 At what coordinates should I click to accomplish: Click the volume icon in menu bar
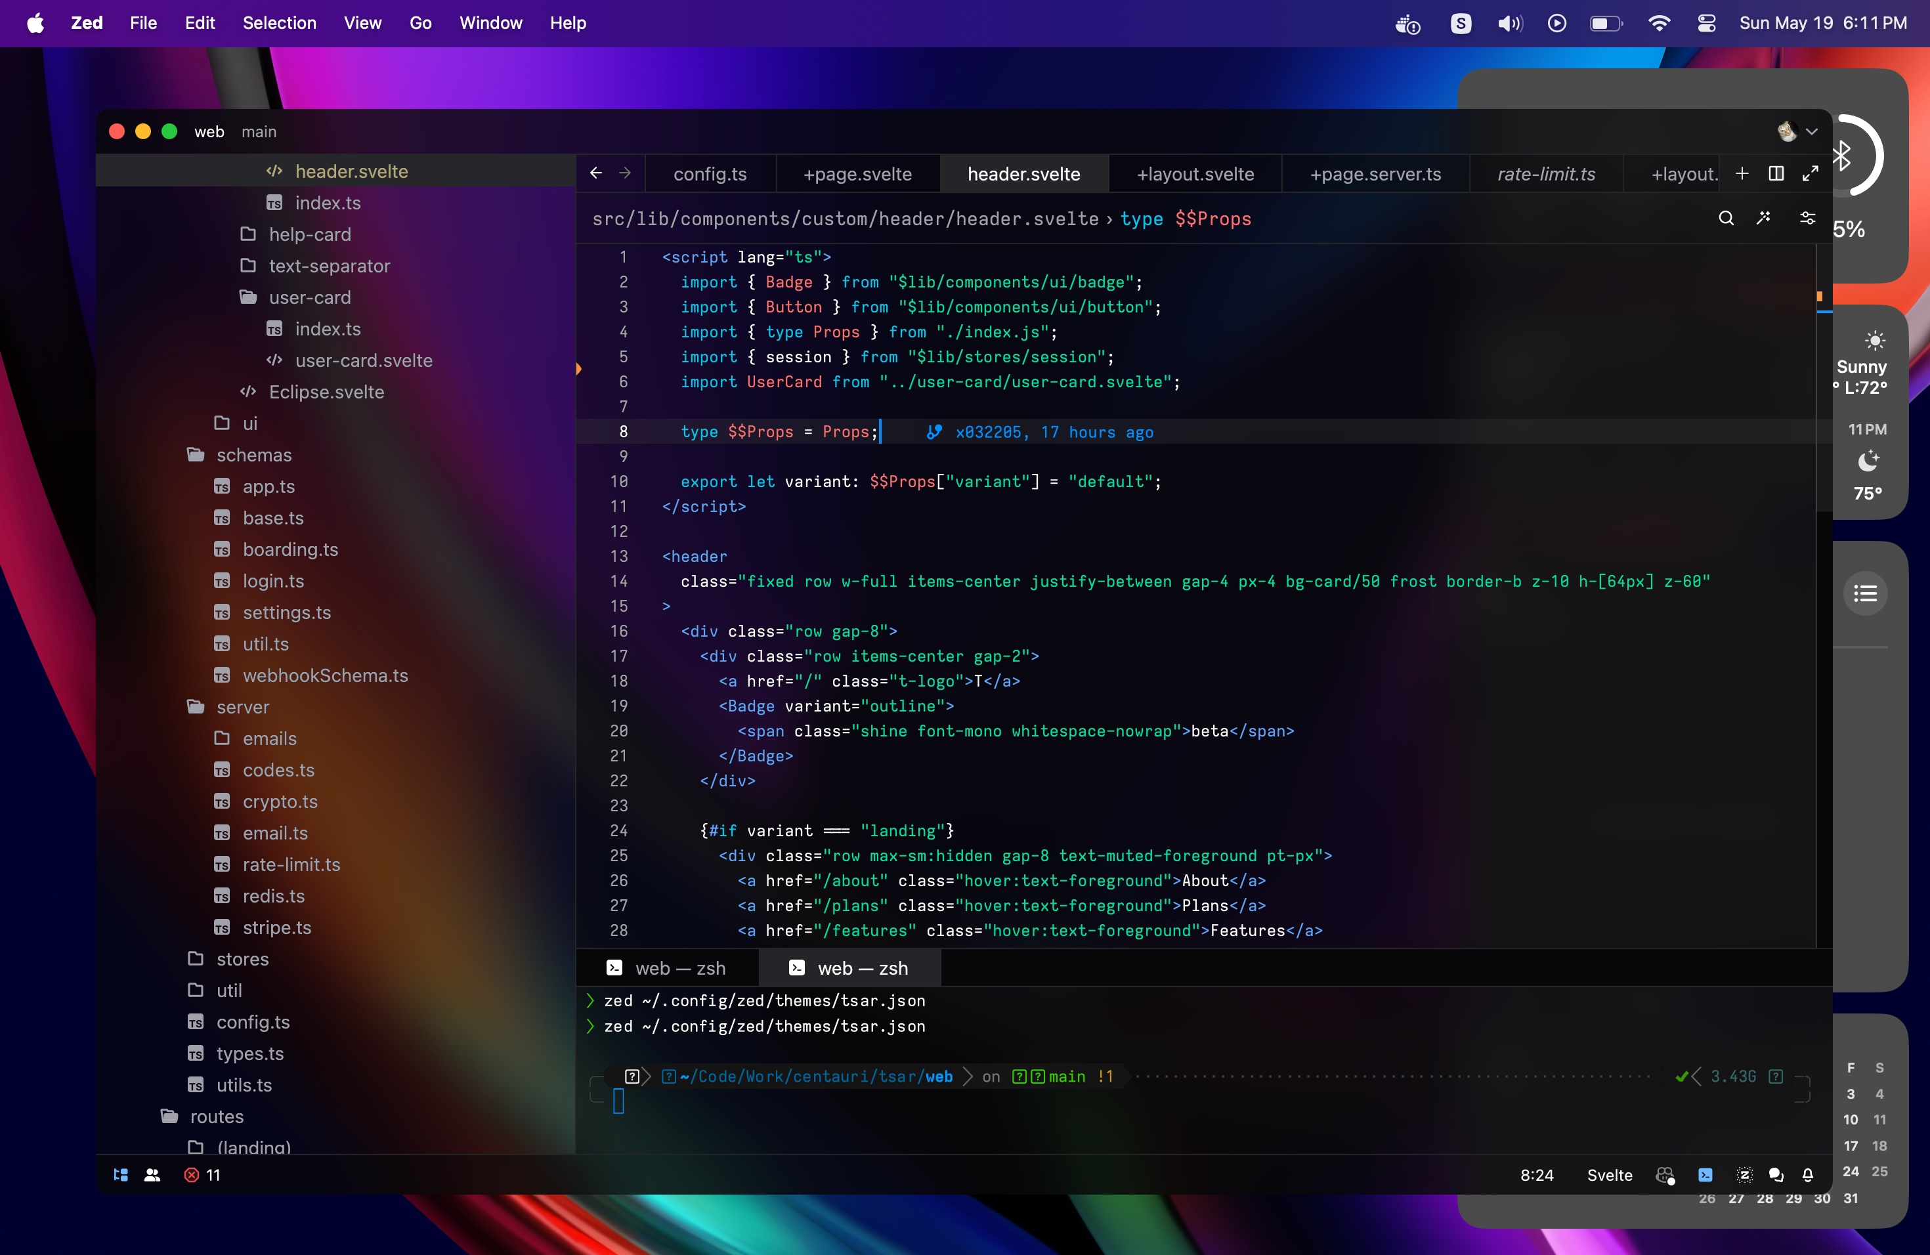coord(1509,23)
